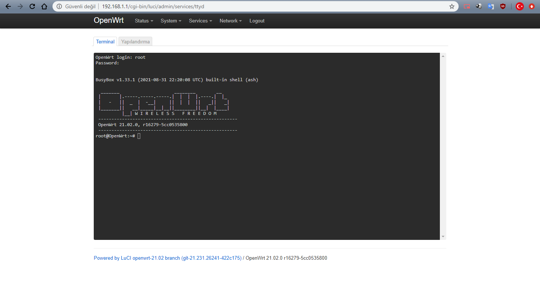Click the red update arrow icon
Viewport: 540px width, 308px height.
(x=531, y=6)
